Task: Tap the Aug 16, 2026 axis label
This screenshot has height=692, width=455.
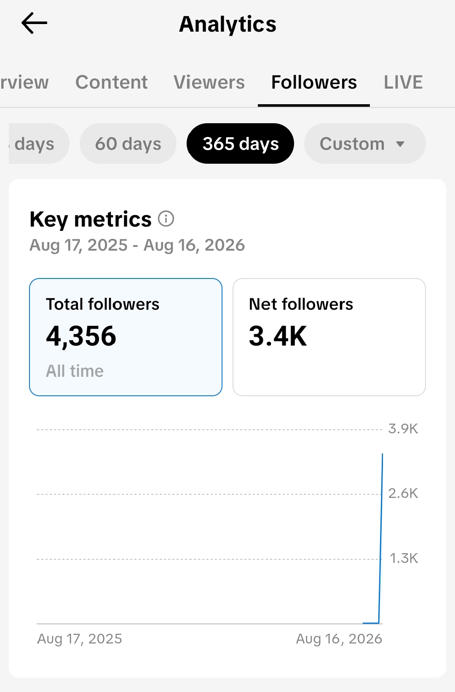Action: pos(339,639)
